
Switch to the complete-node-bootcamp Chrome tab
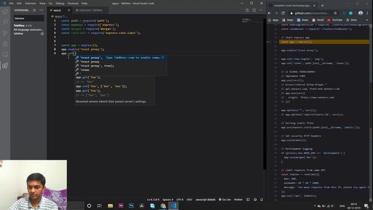[x=292, y=5]
